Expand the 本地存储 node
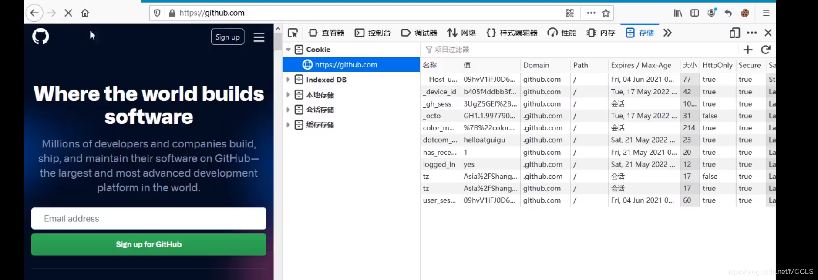Viewport: 818px width, 280px height. [x=288, y=95]
